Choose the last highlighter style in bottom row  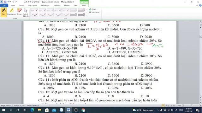pos(81,15)
